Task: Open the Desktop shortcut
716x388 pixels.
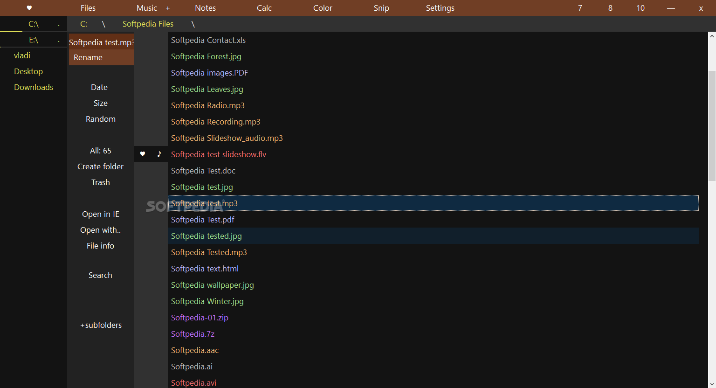Action: point(28,71)
